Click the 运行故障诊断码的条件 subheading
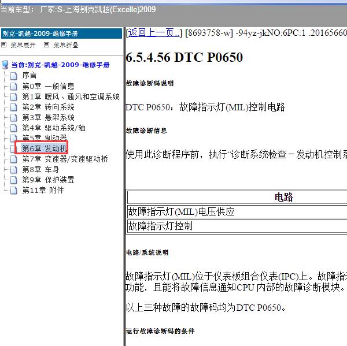The width and height of the screenshot is (347, 346). (160, 331)
